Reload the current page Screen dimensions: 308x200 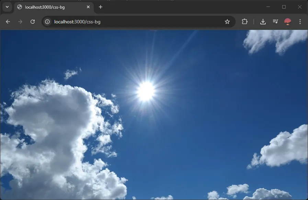(x=33, y=22)
